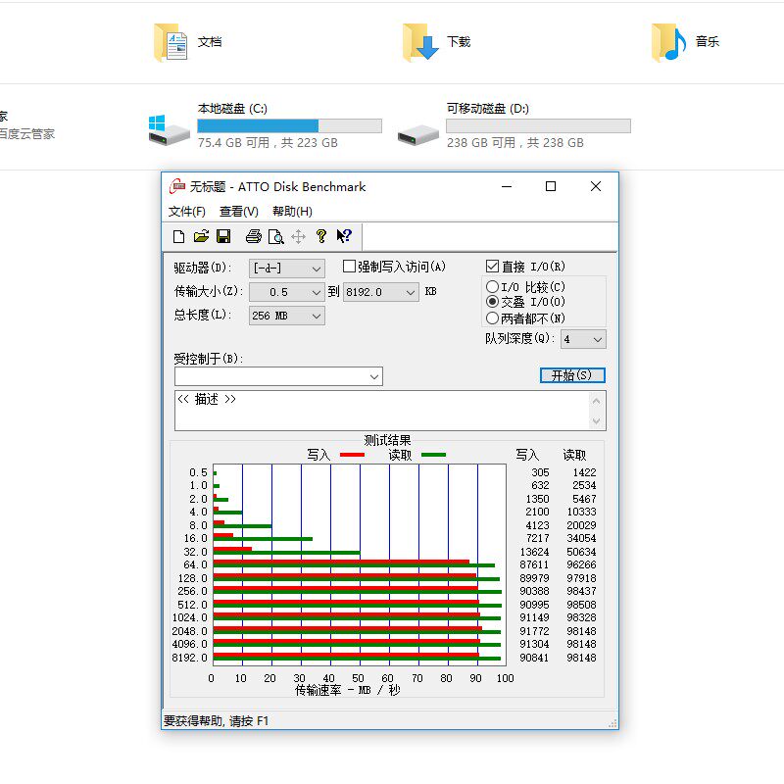Click the read value 1422
Image resolution: width=784 pixels, height=784 pixels.
[584, 472]
